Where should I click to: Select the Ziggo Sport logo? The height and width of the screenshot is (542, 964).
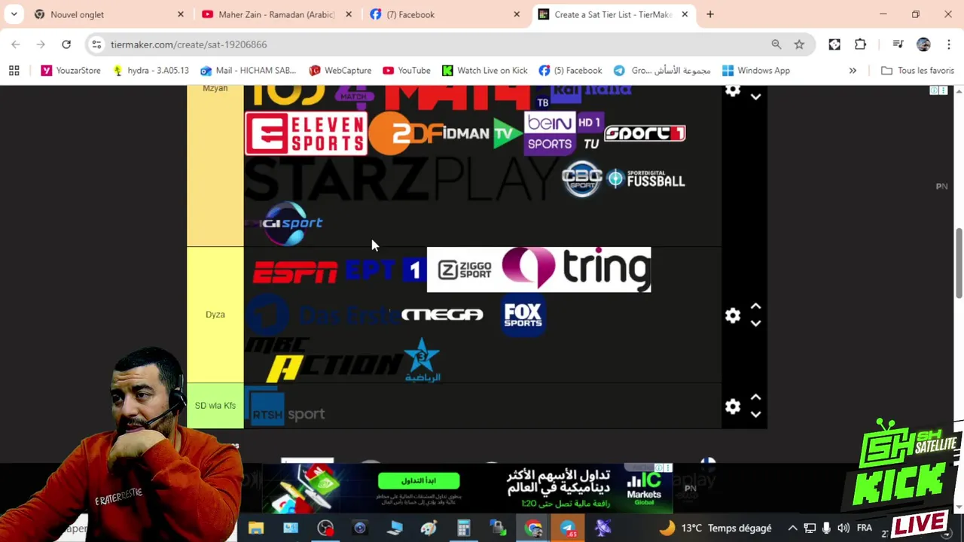pyautogui.click(x=464, y=269)
